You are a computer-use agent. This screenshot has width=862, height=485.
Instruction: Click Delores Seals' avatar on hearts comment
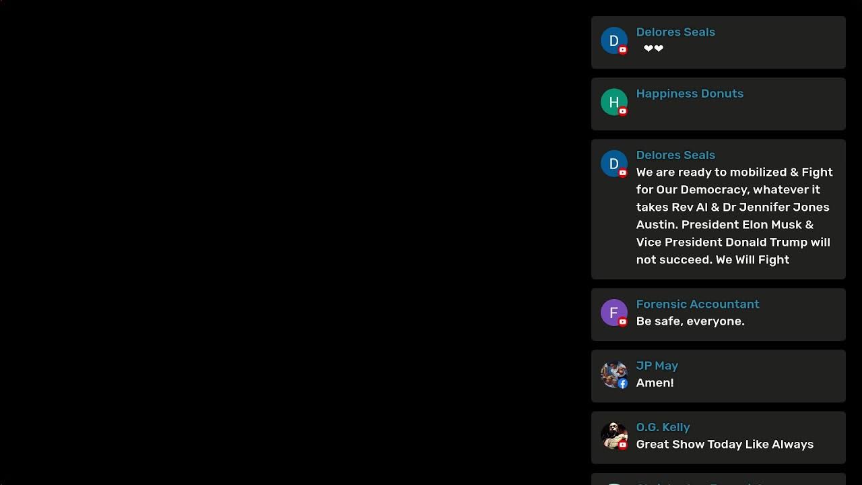(614, 40)
